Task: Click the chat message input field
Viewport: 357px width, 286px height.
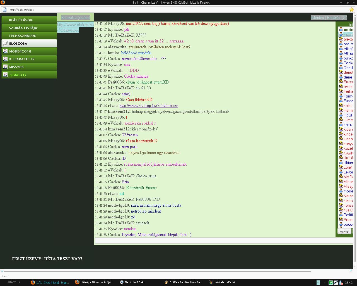Action: tap(223, 240)
